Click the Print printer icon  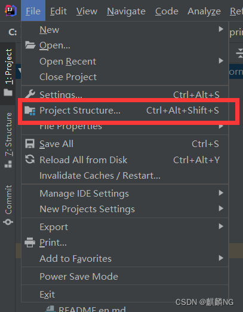(30, 243)
